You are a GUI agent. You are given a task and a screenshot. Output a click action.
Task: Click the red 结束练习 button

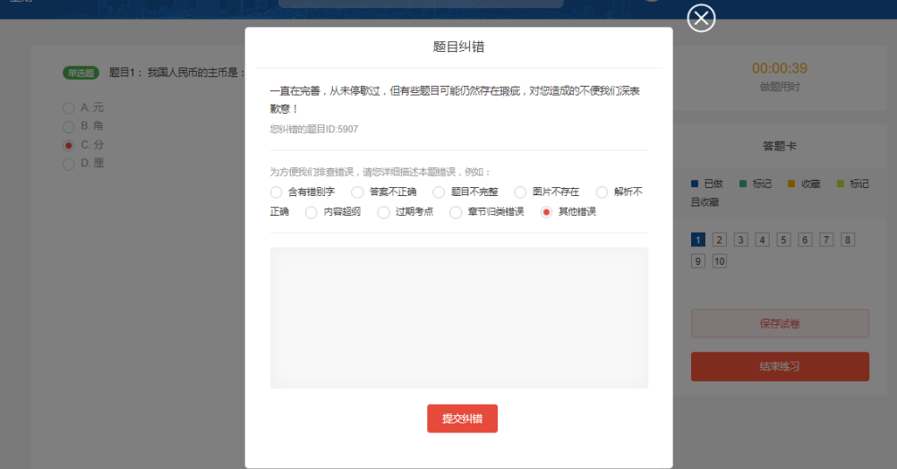780,367
